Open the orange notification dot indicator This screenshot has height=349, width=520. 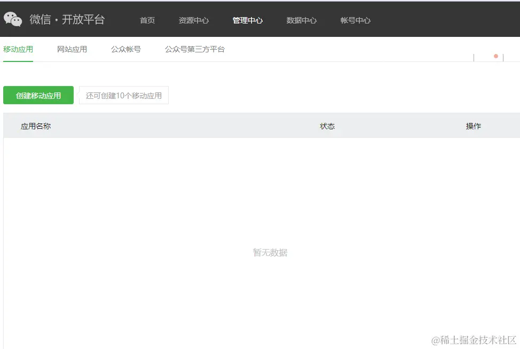[x=495, y=56]
